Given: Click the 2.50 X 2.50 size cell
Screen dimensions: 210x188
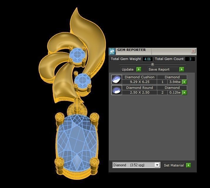Looking at the screenshot, I should 139,92.
